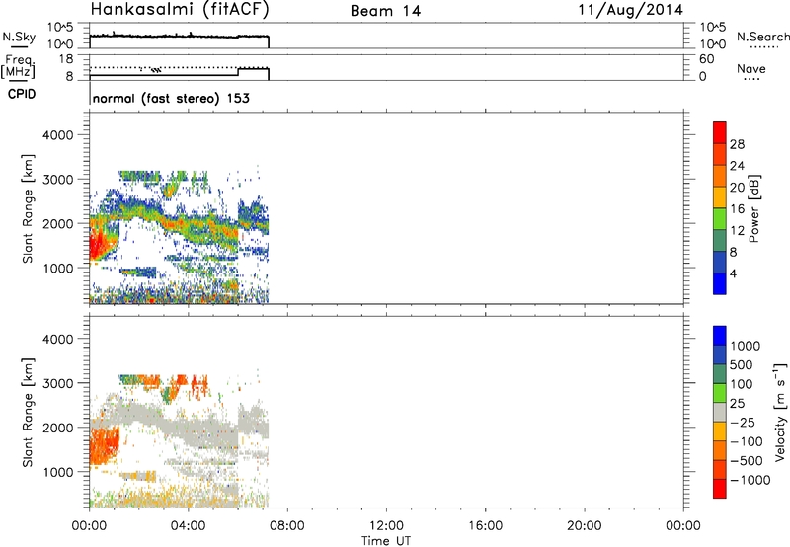Click the grey segment of the velocity color bar
This screenshot has height=547, width=790.
720,412
